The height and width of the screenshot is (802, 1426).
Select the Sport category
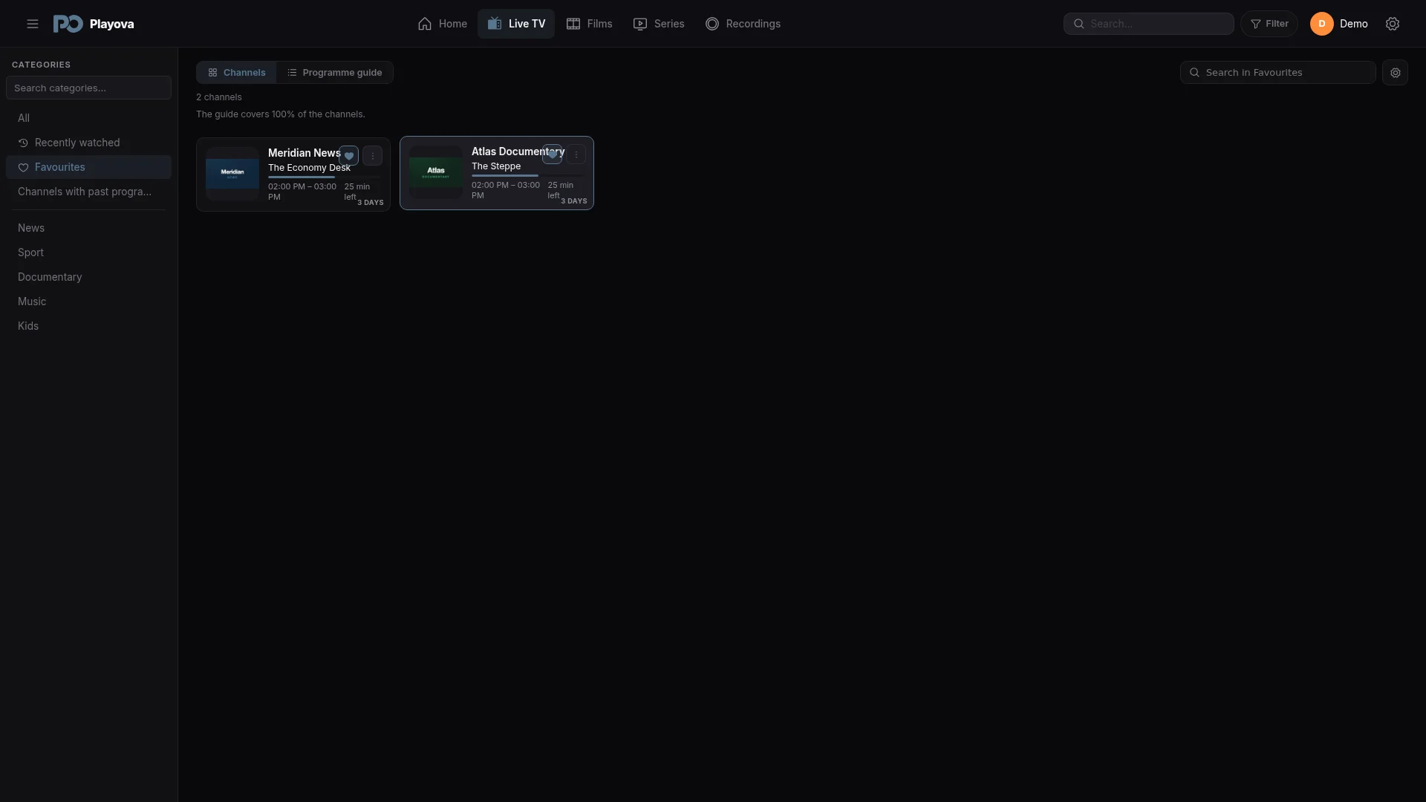[x=88, y=252]
